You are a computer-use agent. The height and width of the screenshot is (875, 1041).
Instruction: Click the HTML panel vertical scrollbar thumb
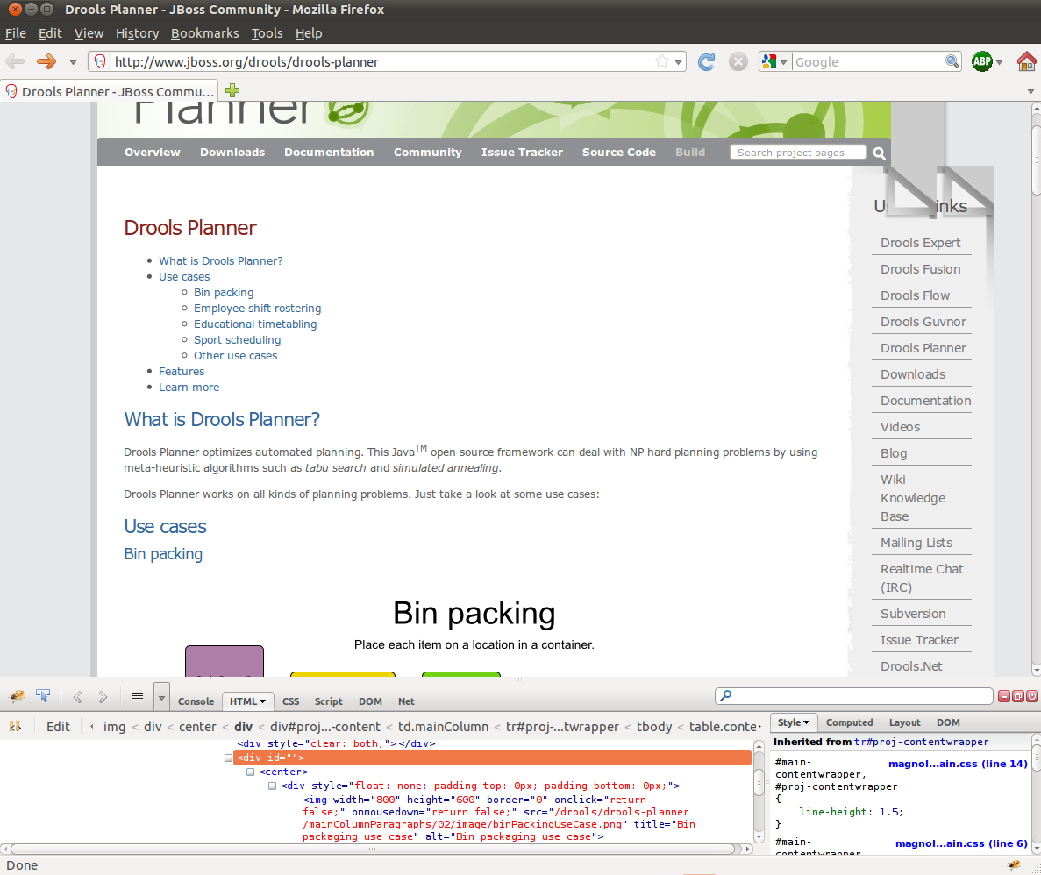click(x=759, y=782)
